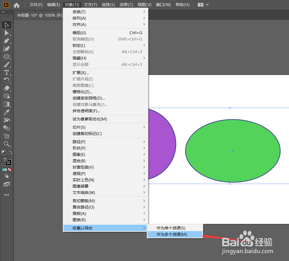Viewport: 289px width, 261px height.
Task: Select 作为单个资源(S) submenu item
Action: click(x=175, y=228)
